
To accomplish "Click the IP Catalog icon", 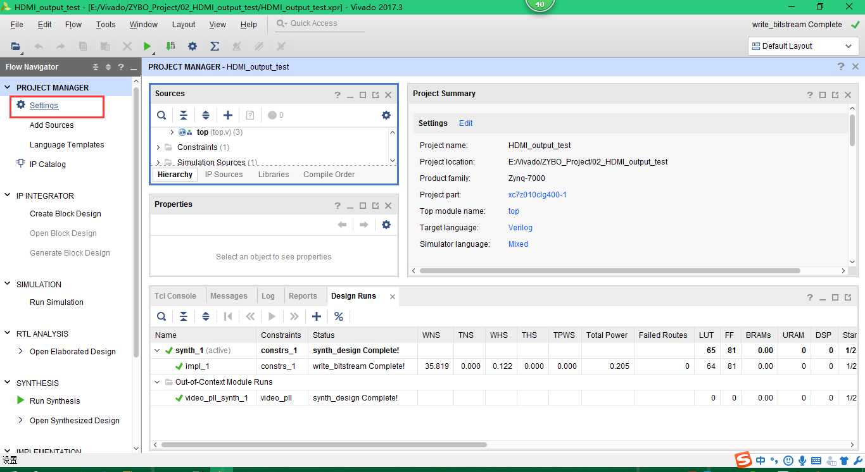I will [x=20, y=164].
